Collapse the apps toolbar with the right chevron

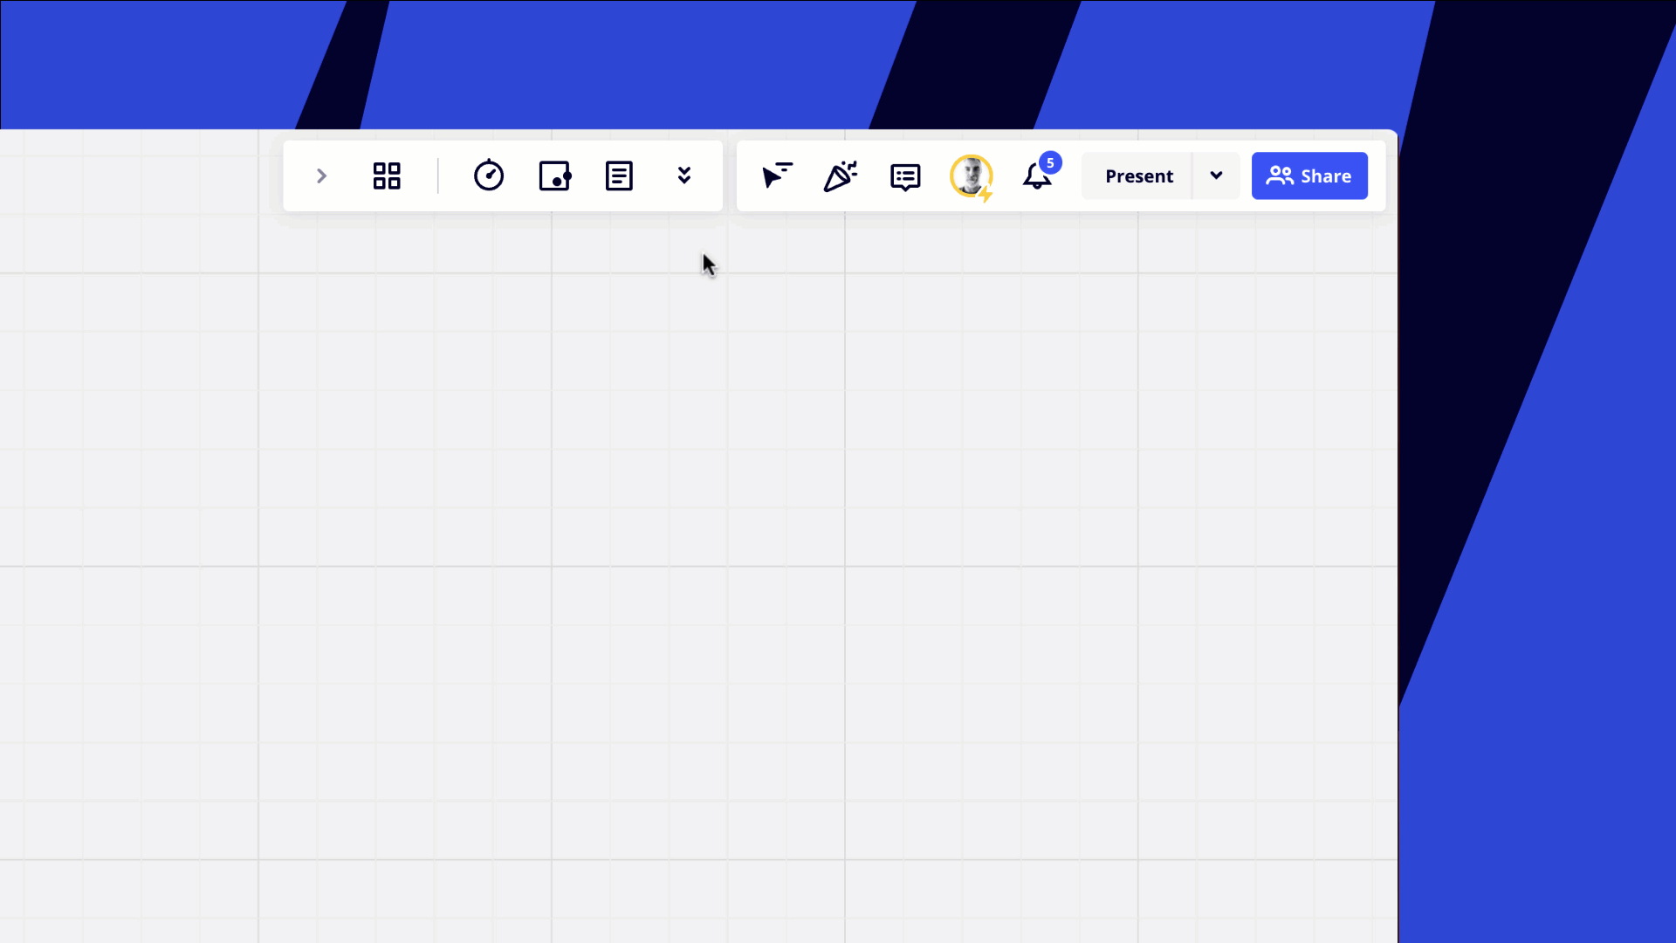tap(321, 176)
